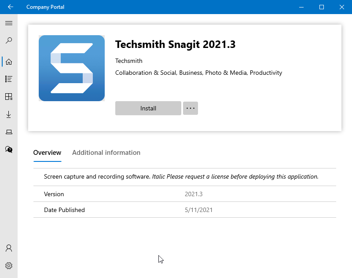Screen dimensions: 352x278
Task: Go to Home in the sidebar
Action: [9, 62]
